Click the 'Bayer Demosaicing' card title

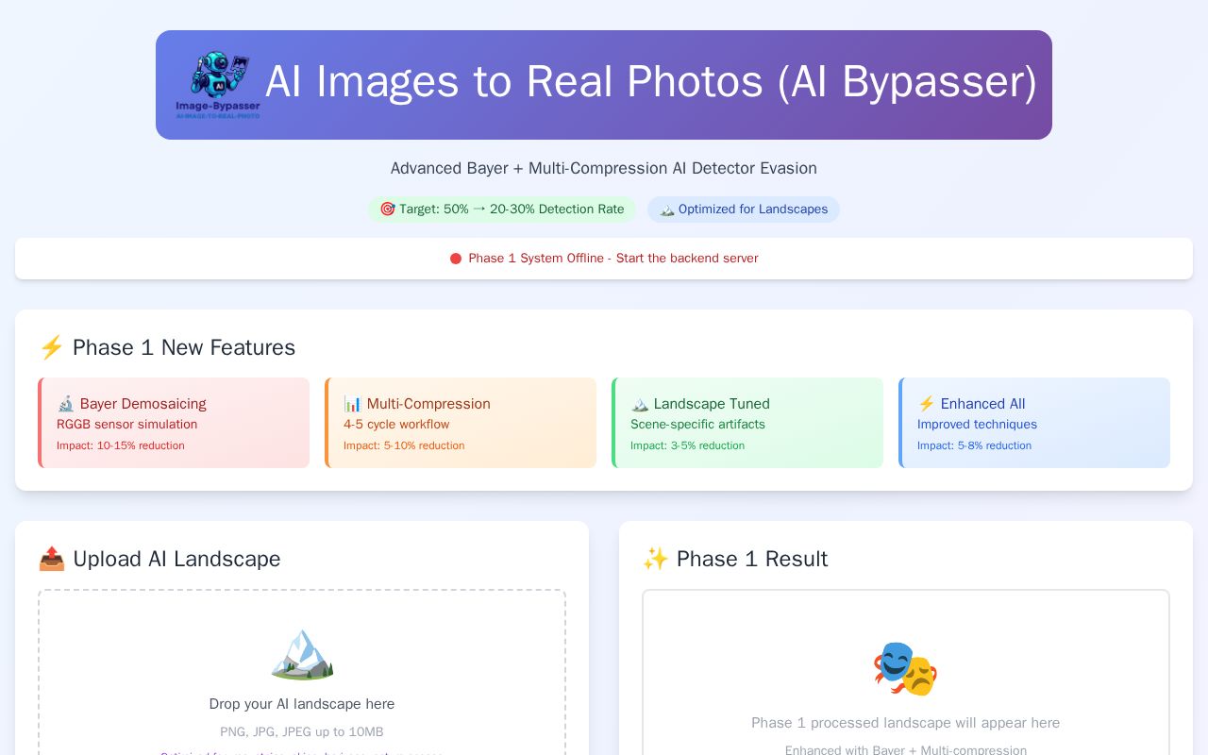pos(143,404)
